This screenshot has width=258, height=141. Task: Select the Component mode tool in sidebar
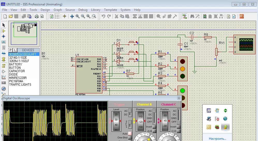pos(4,31)
